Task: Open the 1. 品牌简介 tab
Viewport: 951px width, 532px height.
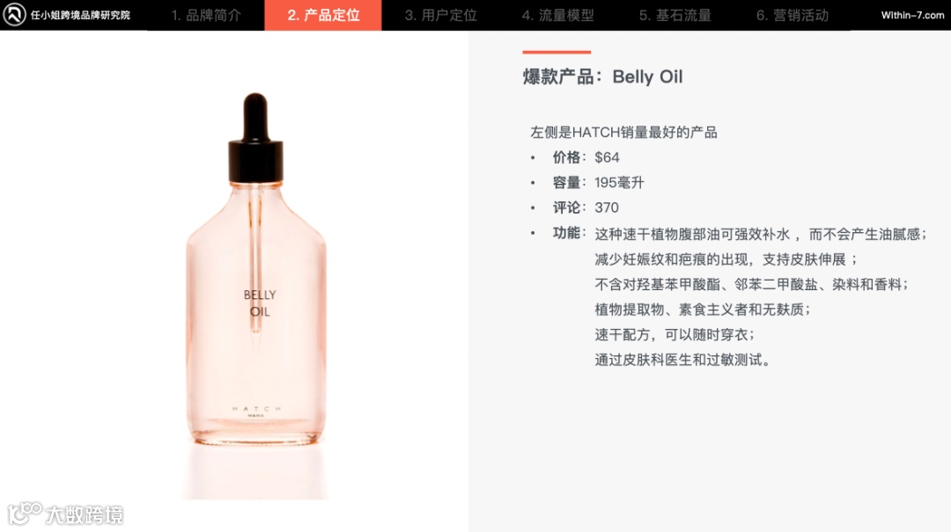Action: coord(206,15)
